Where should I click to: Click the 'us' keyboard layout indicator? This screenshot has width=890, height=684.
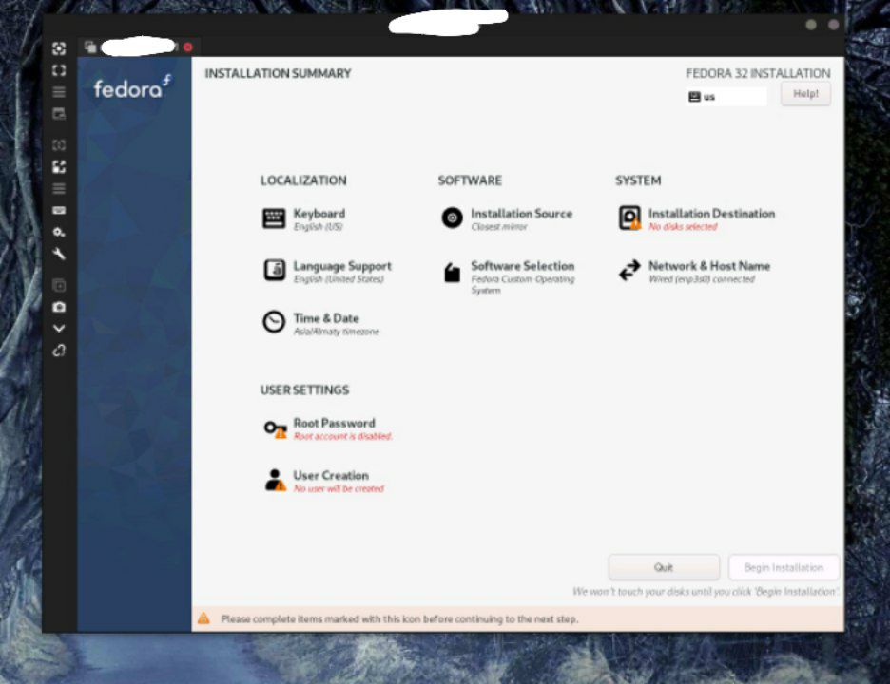pos(726,97)
